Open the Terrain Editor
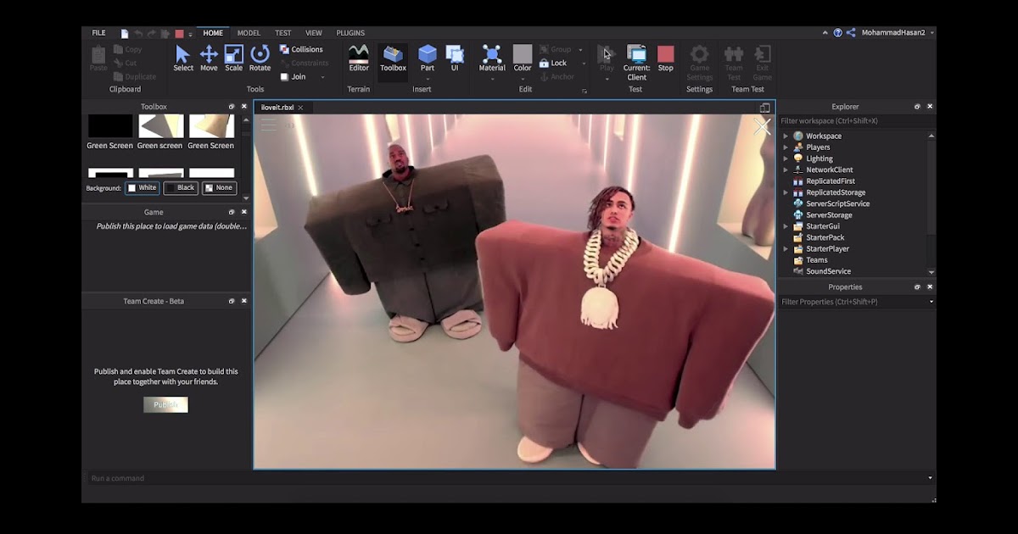Viewport: 1018px width, 534px height. click(359, 58)
